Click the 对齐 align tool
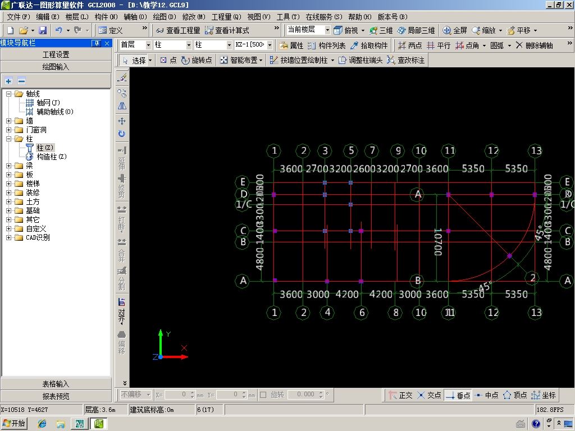575x431 pixels. pyautogui.click(x=122, y=311)
